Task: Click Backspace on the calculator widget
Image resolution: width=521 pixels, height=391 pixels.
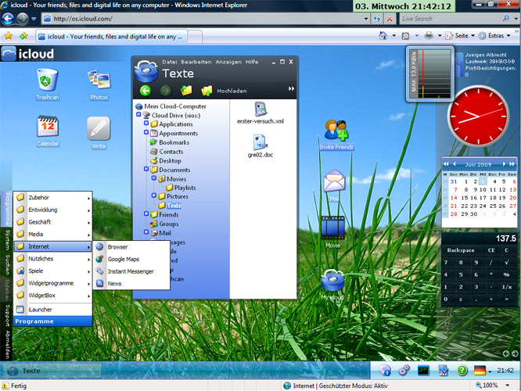Action: pos(461,250)
